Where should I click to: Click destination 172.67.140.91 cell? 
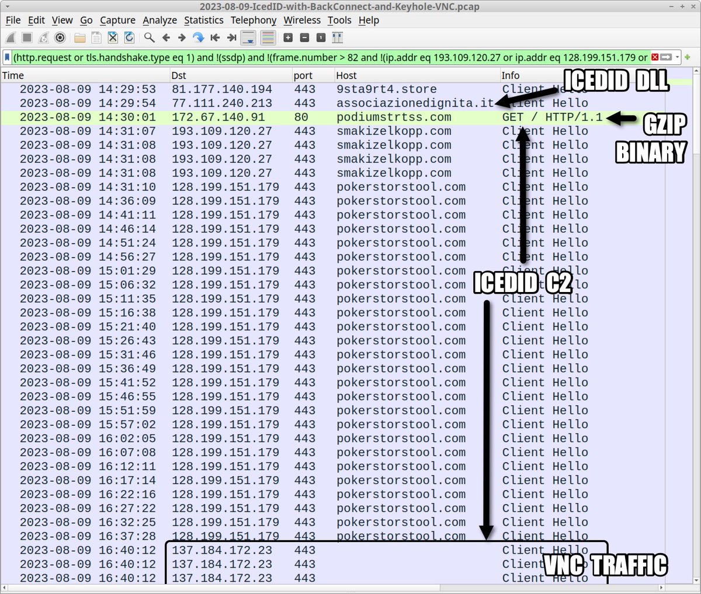pyautogui.click(x=218, y=117)
